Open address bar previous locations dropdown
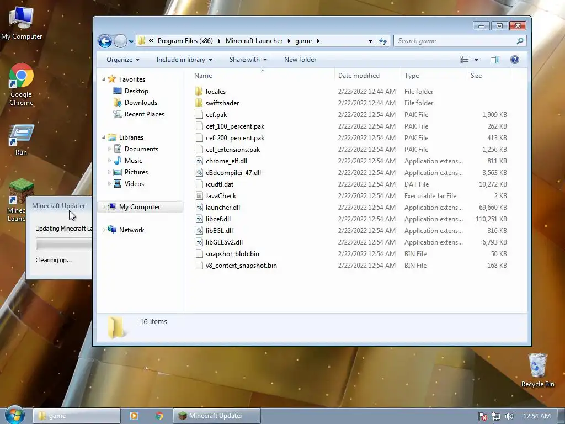Screen dimensions: 565x424 coord(370,41)
